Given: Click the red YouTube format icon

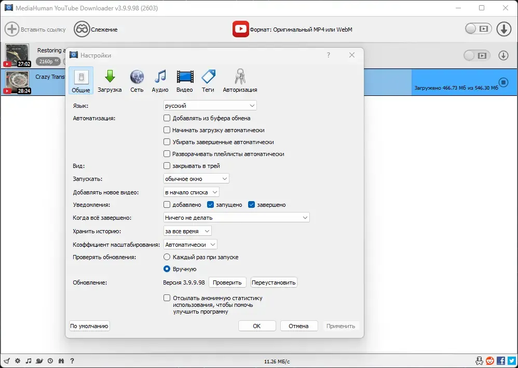Looking at the screenshot, I should click(x=240, y=29).
